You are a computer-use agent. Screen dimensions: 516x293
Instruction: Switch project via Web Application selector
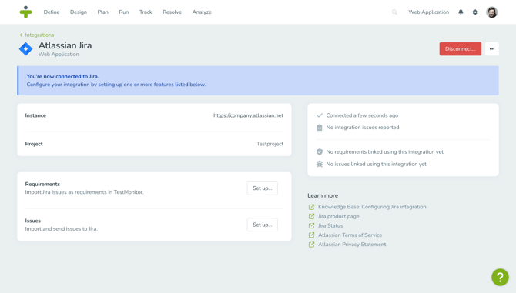point(428,12)
